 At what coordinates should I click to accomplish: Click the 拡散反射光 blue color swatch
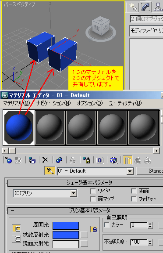click(66, 235)
